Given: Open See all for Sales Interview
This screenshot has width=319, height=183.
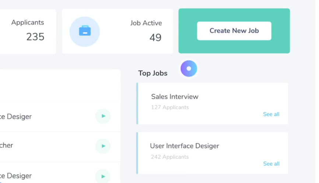Looking at the screenshot, I should click(271, 114).
